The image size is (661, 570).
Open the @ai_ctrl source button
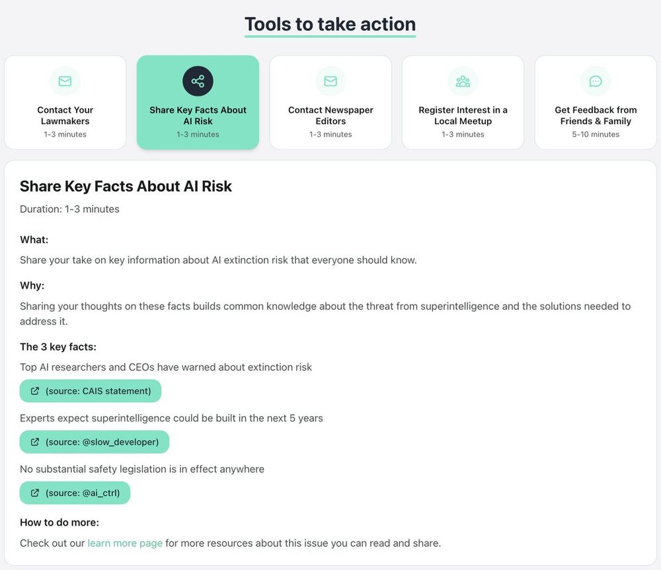(75, 493)
